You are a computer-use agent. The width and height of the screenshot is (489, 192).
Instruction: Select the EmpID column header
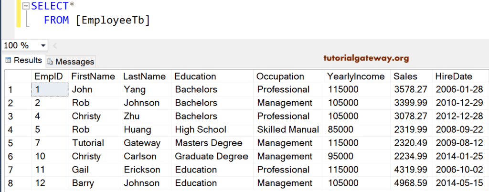[x=49, y=76]
